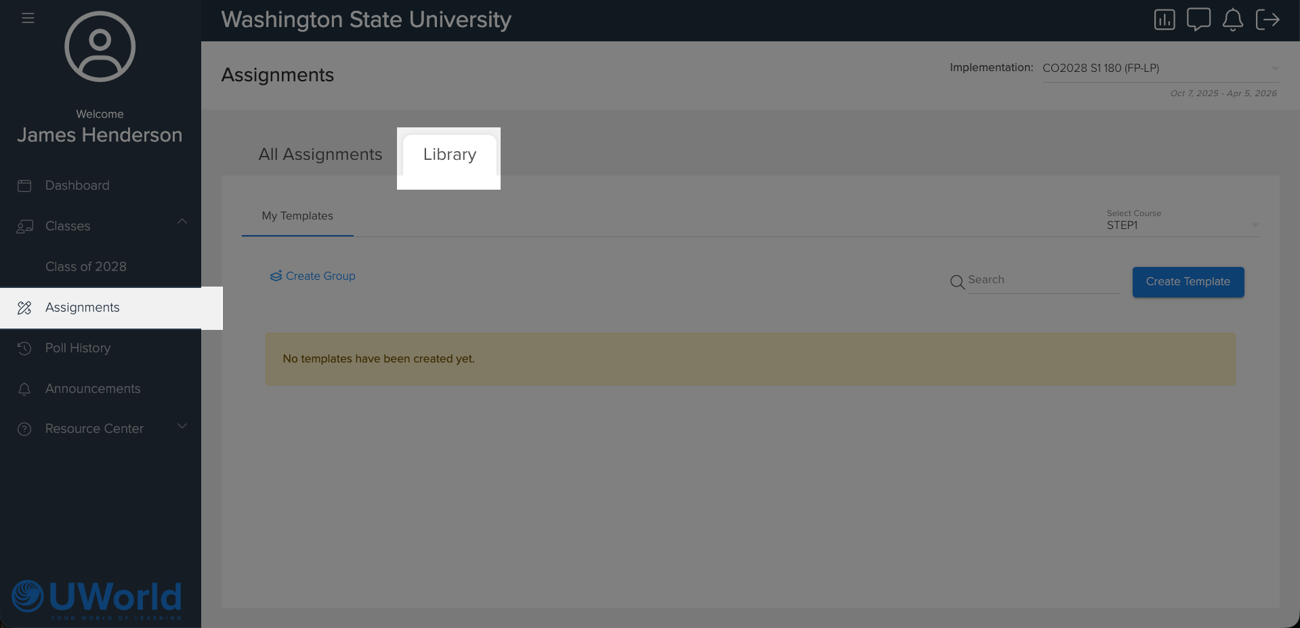Image resolution: width=1300 pixels, height=628 pixels.
Task: Open the reports chart icon
Action: [1165, 20]
